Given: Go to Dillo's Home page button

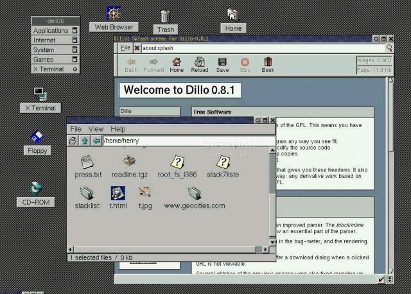Looking at the screenshot, I should click(177, 65).
